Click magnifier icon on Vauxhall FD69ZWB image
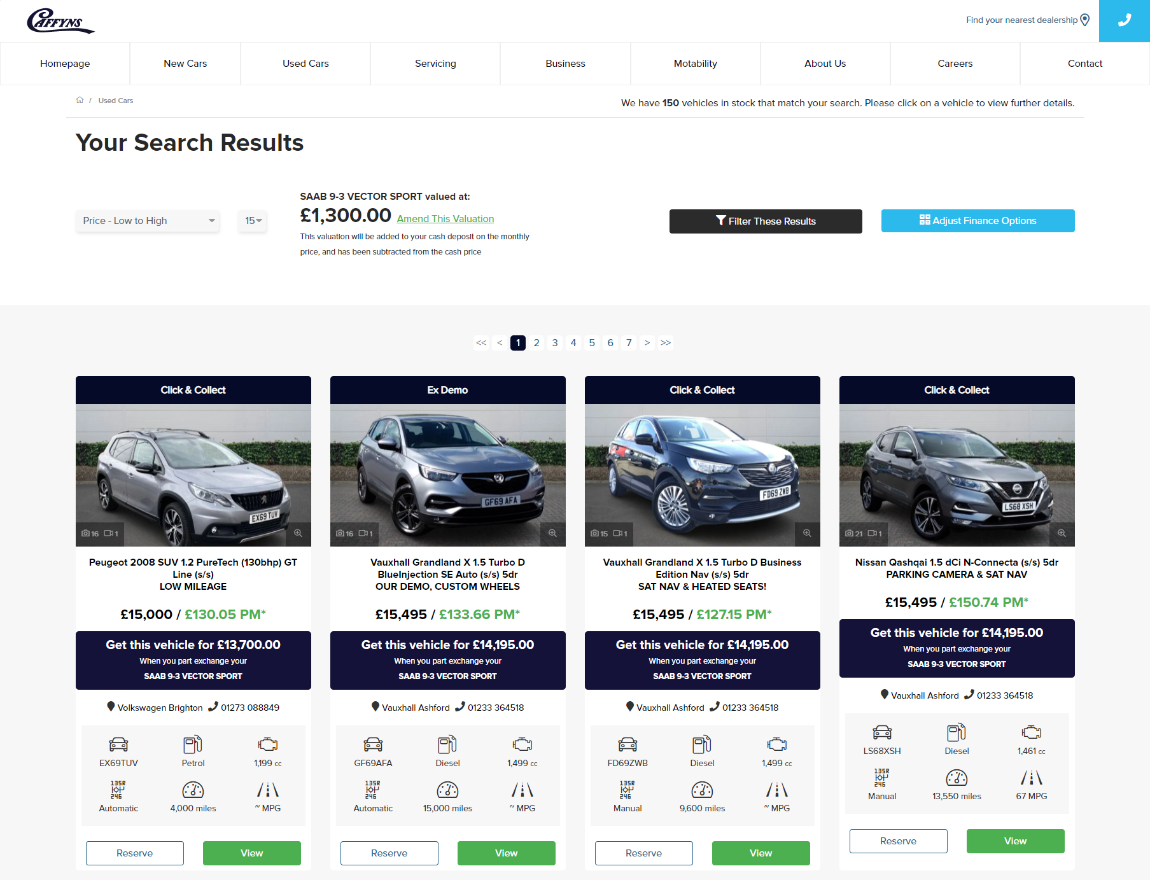The width and height of the screenshot is (1150, 880). [x=807, y=533]
